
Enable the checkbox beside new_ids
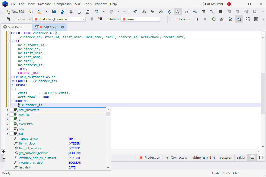[x=12, y=115]
